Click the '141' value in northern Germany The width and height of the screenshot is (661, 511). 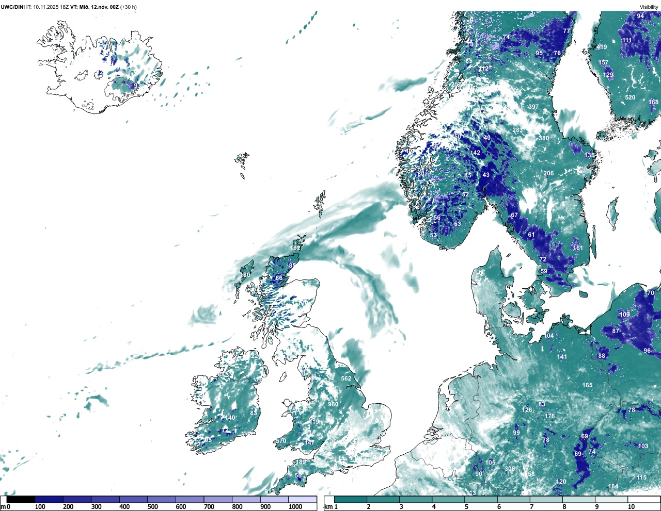[562, 357]
